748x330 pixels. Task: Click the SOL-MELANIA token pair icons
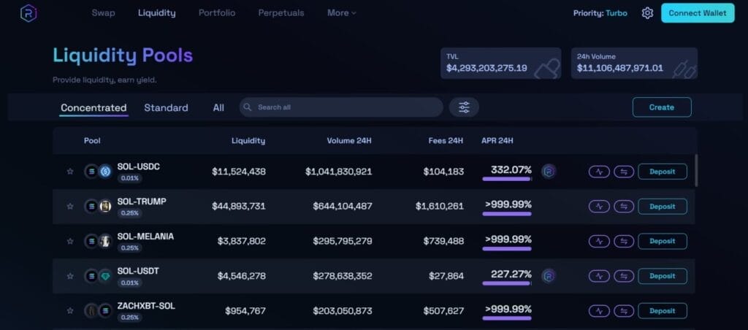[x=99, y=241]
